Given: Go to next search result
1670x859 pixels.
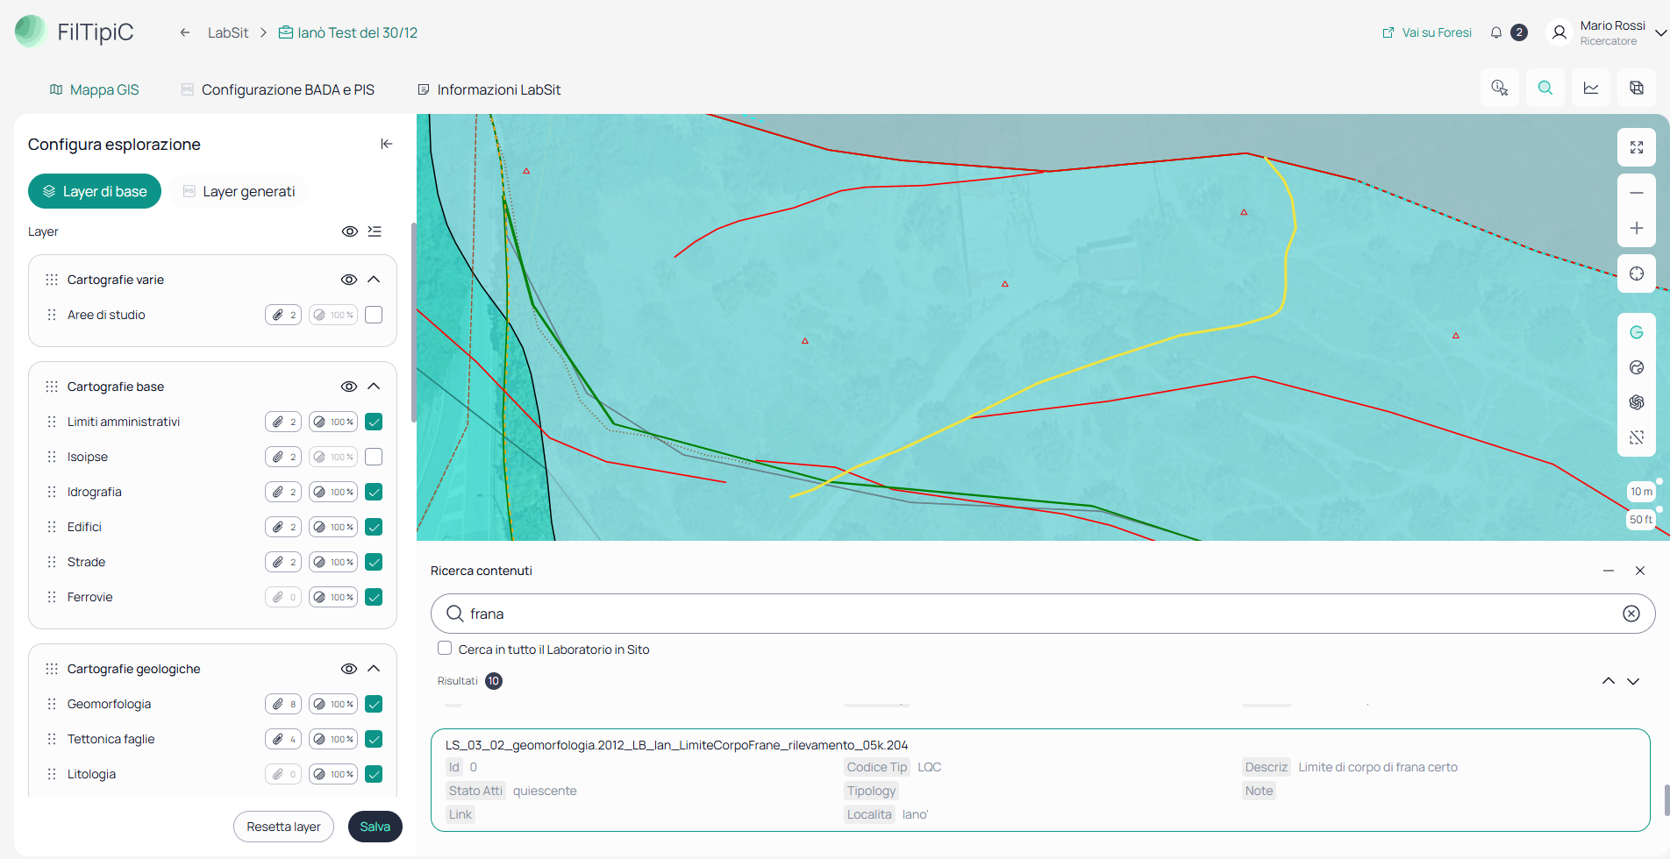Looking at the screenshot, I should click(x=1633, y=681).
